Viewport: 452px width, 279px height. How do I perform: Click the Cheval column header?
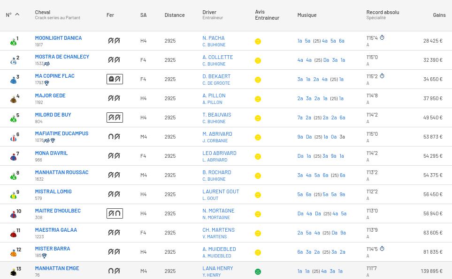(42, 12)
